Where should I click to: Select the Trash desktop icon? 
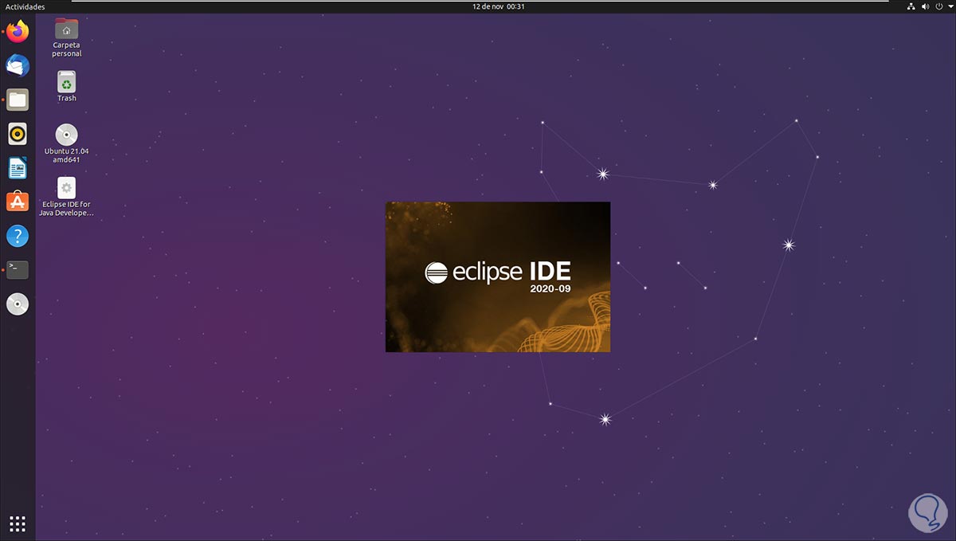pos(67,86)
